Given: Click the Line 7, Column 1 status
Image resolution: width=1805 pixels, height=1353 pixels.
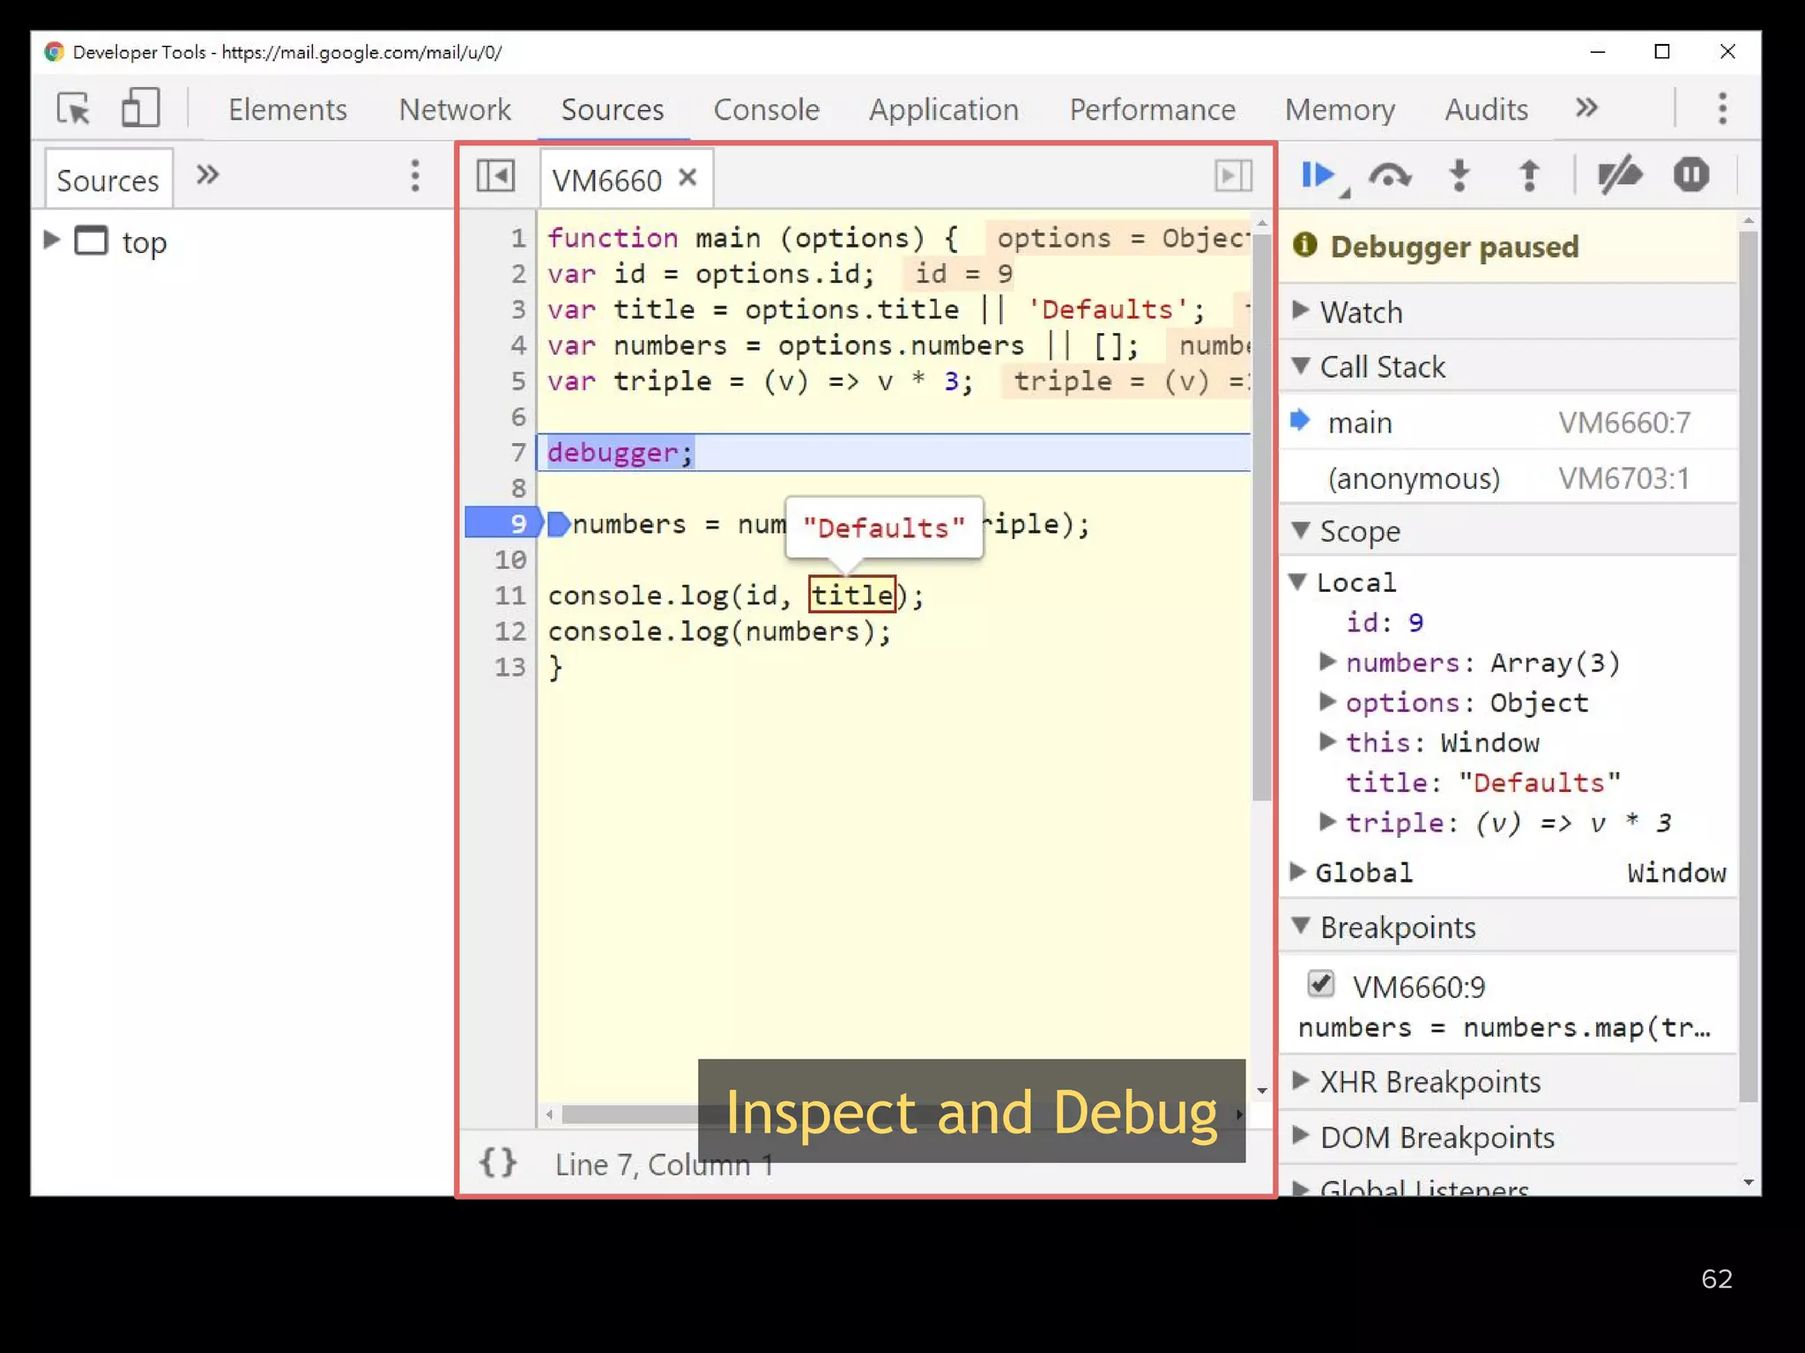Looking at the screenshot, I should click(663, 1164).
